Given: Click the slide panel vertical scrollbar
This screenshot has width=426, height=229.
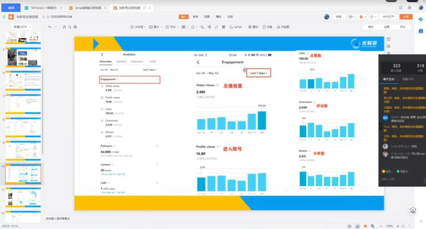Looking at the screenshot, I should click(x=43, y=107).
